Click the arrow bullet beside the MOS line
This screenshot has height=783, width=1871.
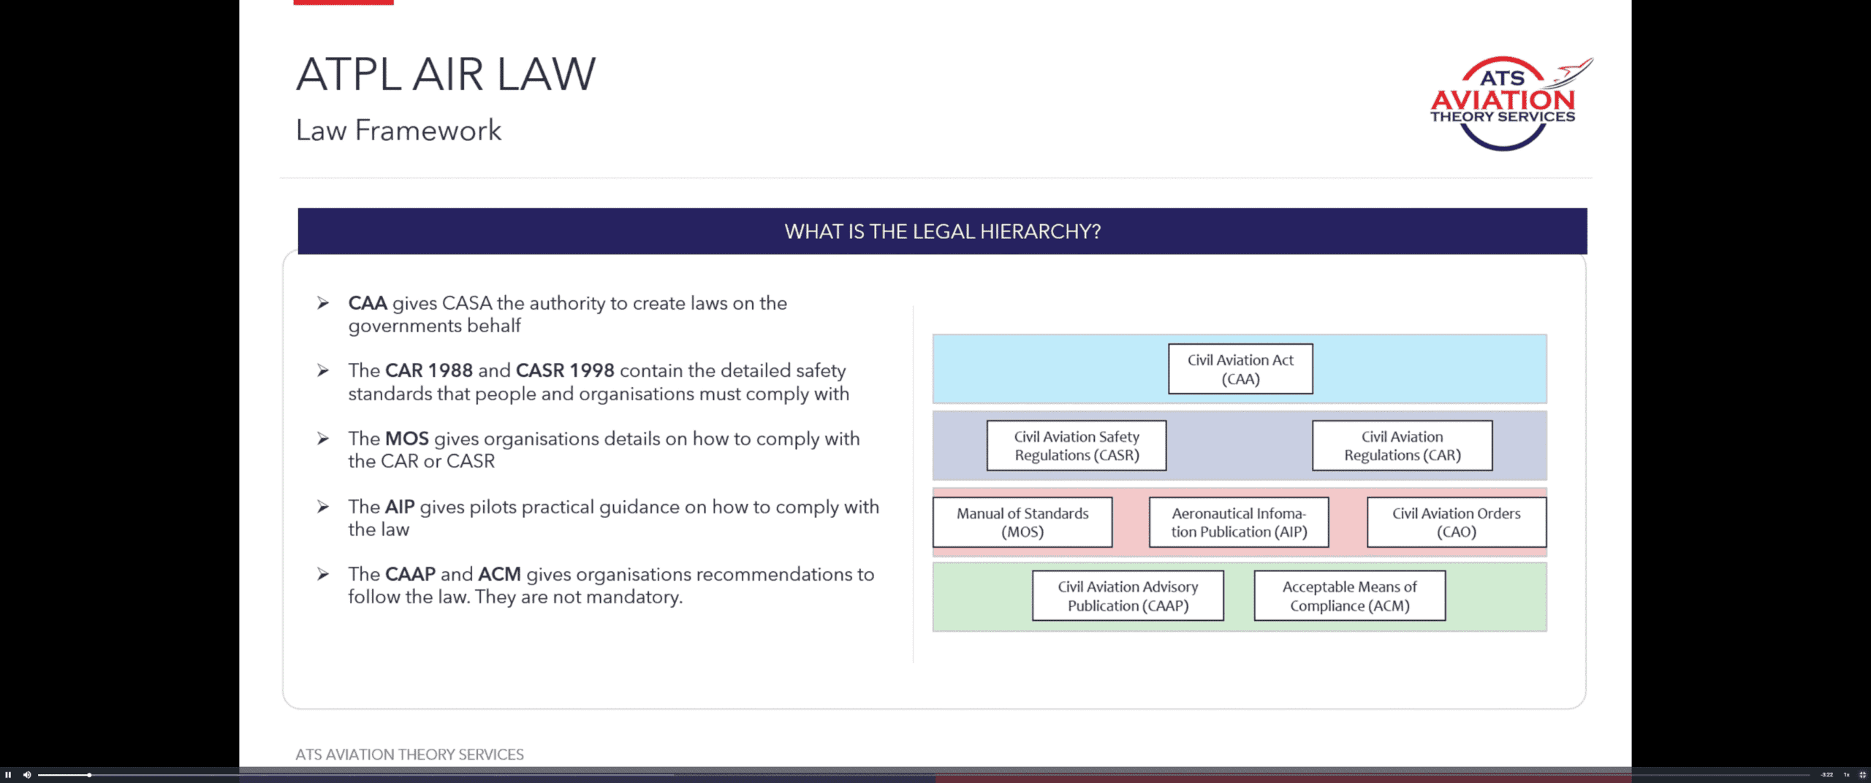point(323,438)
